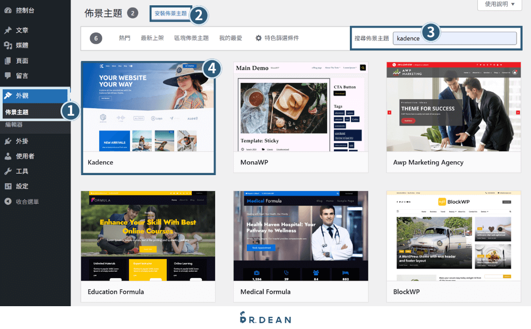The width and height of the screenshot is (531, 329).
Task: Click the plug icon beside 外掛
Action: click(x=8, y=141)
